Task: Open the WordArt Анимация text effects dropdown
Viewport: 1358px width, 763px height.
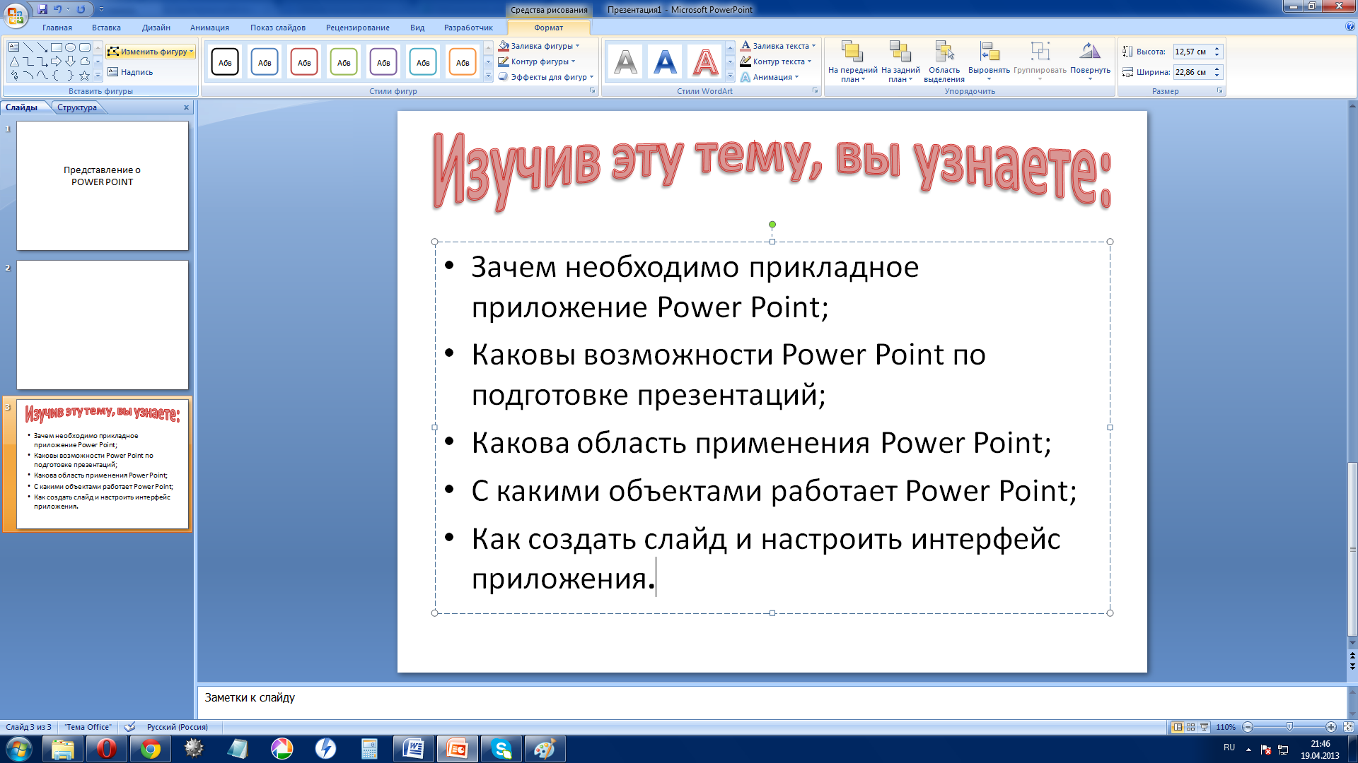Action: tap(770, 77)
